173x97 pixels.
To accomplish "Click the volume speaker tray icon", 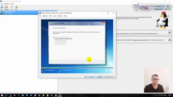I will click(x=156, y=95).
